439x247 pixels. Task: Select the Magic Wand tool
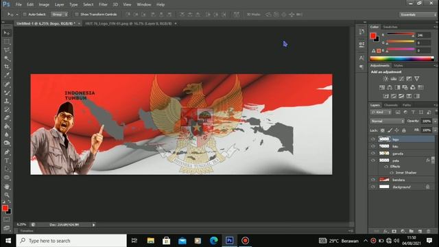7,58
